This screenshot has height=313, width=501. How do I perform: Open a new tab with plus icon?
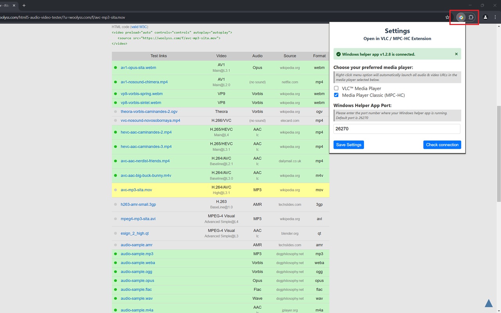point(24,5)
